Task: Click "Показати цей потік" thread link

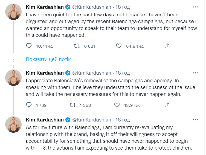Action: (48, 59)
